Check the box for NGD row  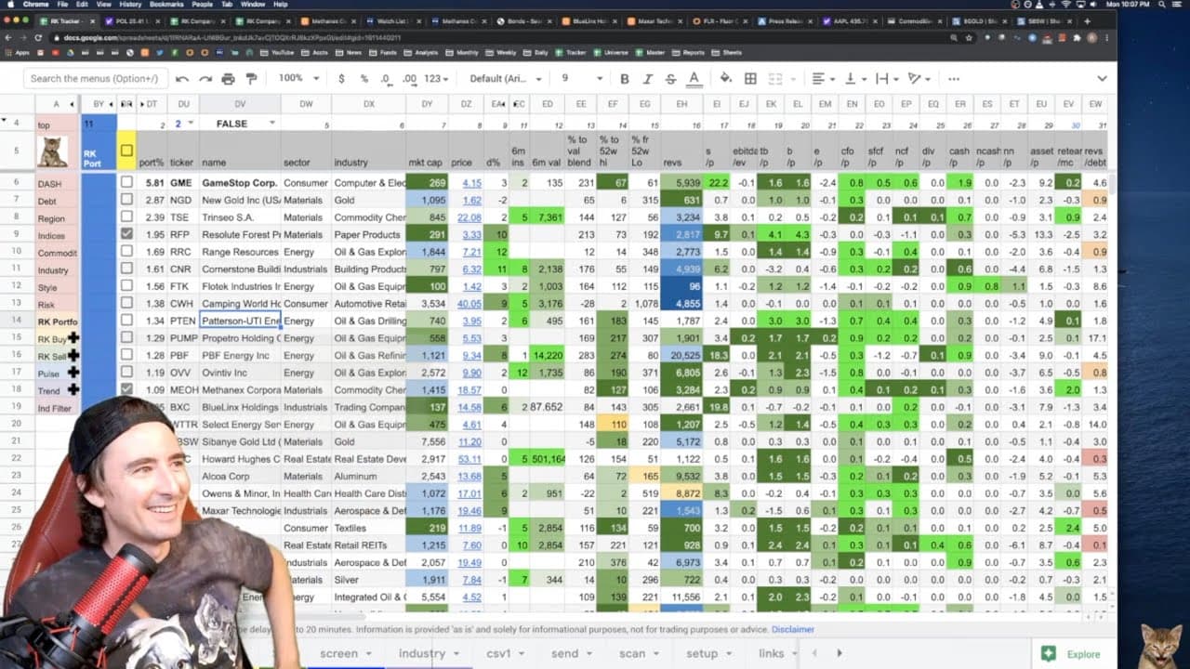(x=126, y=200)
